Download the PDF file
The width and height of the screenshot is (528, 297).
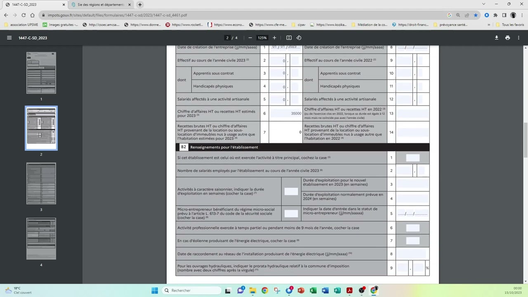[496, 38]
